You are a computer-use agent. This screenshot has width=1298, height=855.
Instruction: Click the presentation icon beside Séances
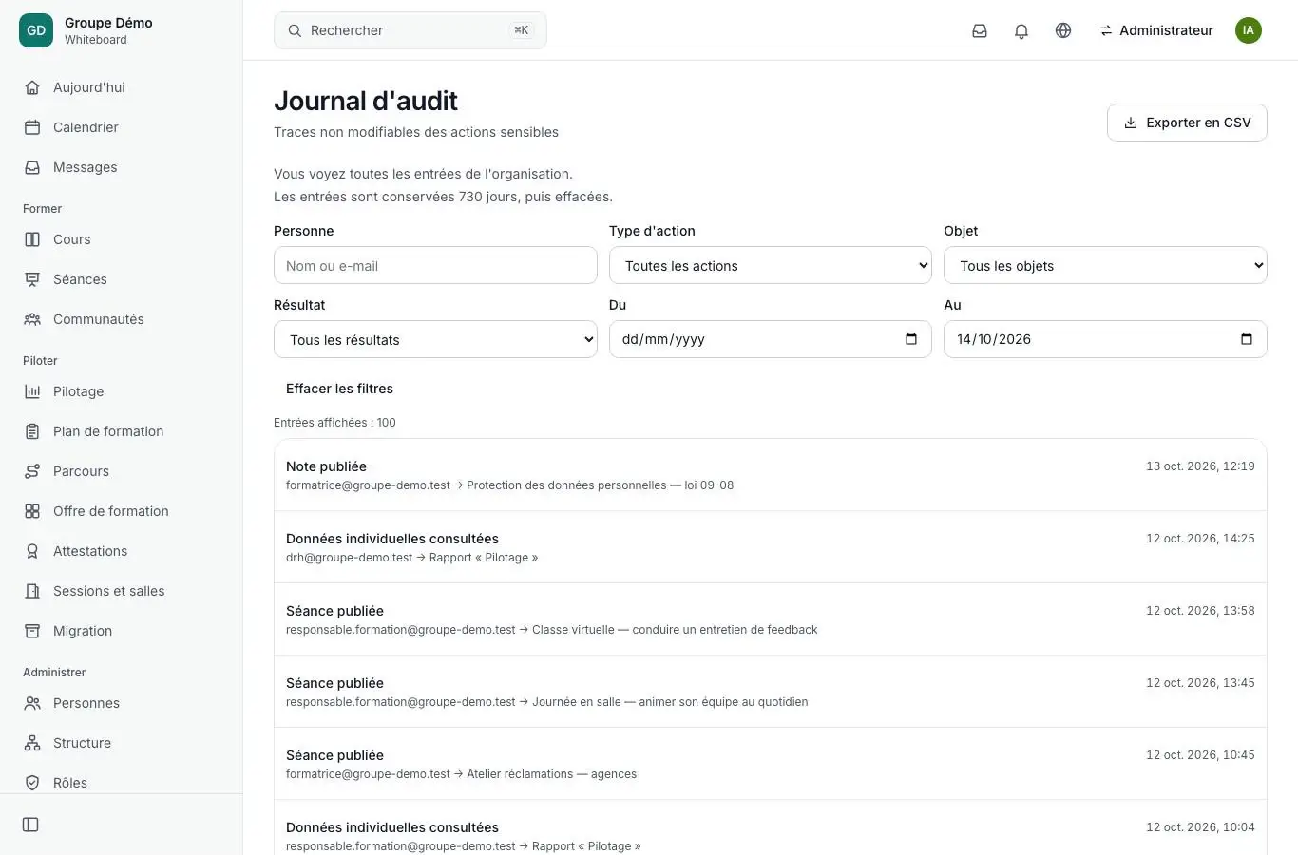(x=32, y=279)
